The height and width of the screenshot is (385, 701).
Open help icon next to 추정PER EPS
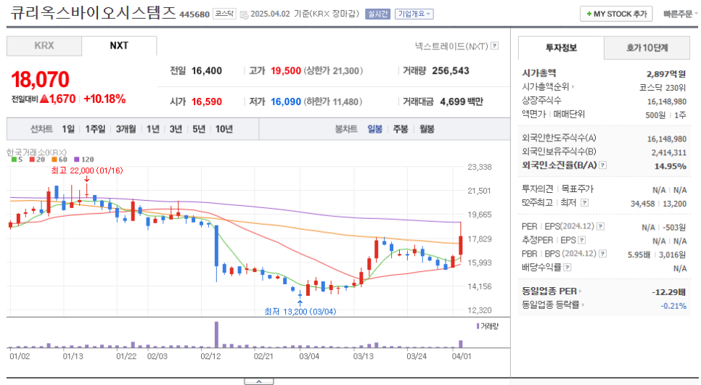tap(582, 240)
